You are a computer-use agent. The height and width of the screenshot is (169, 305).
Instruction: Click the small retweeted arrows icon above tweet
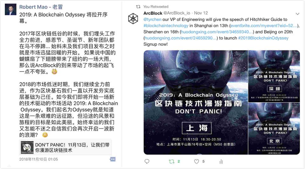[x=138, y=7]
